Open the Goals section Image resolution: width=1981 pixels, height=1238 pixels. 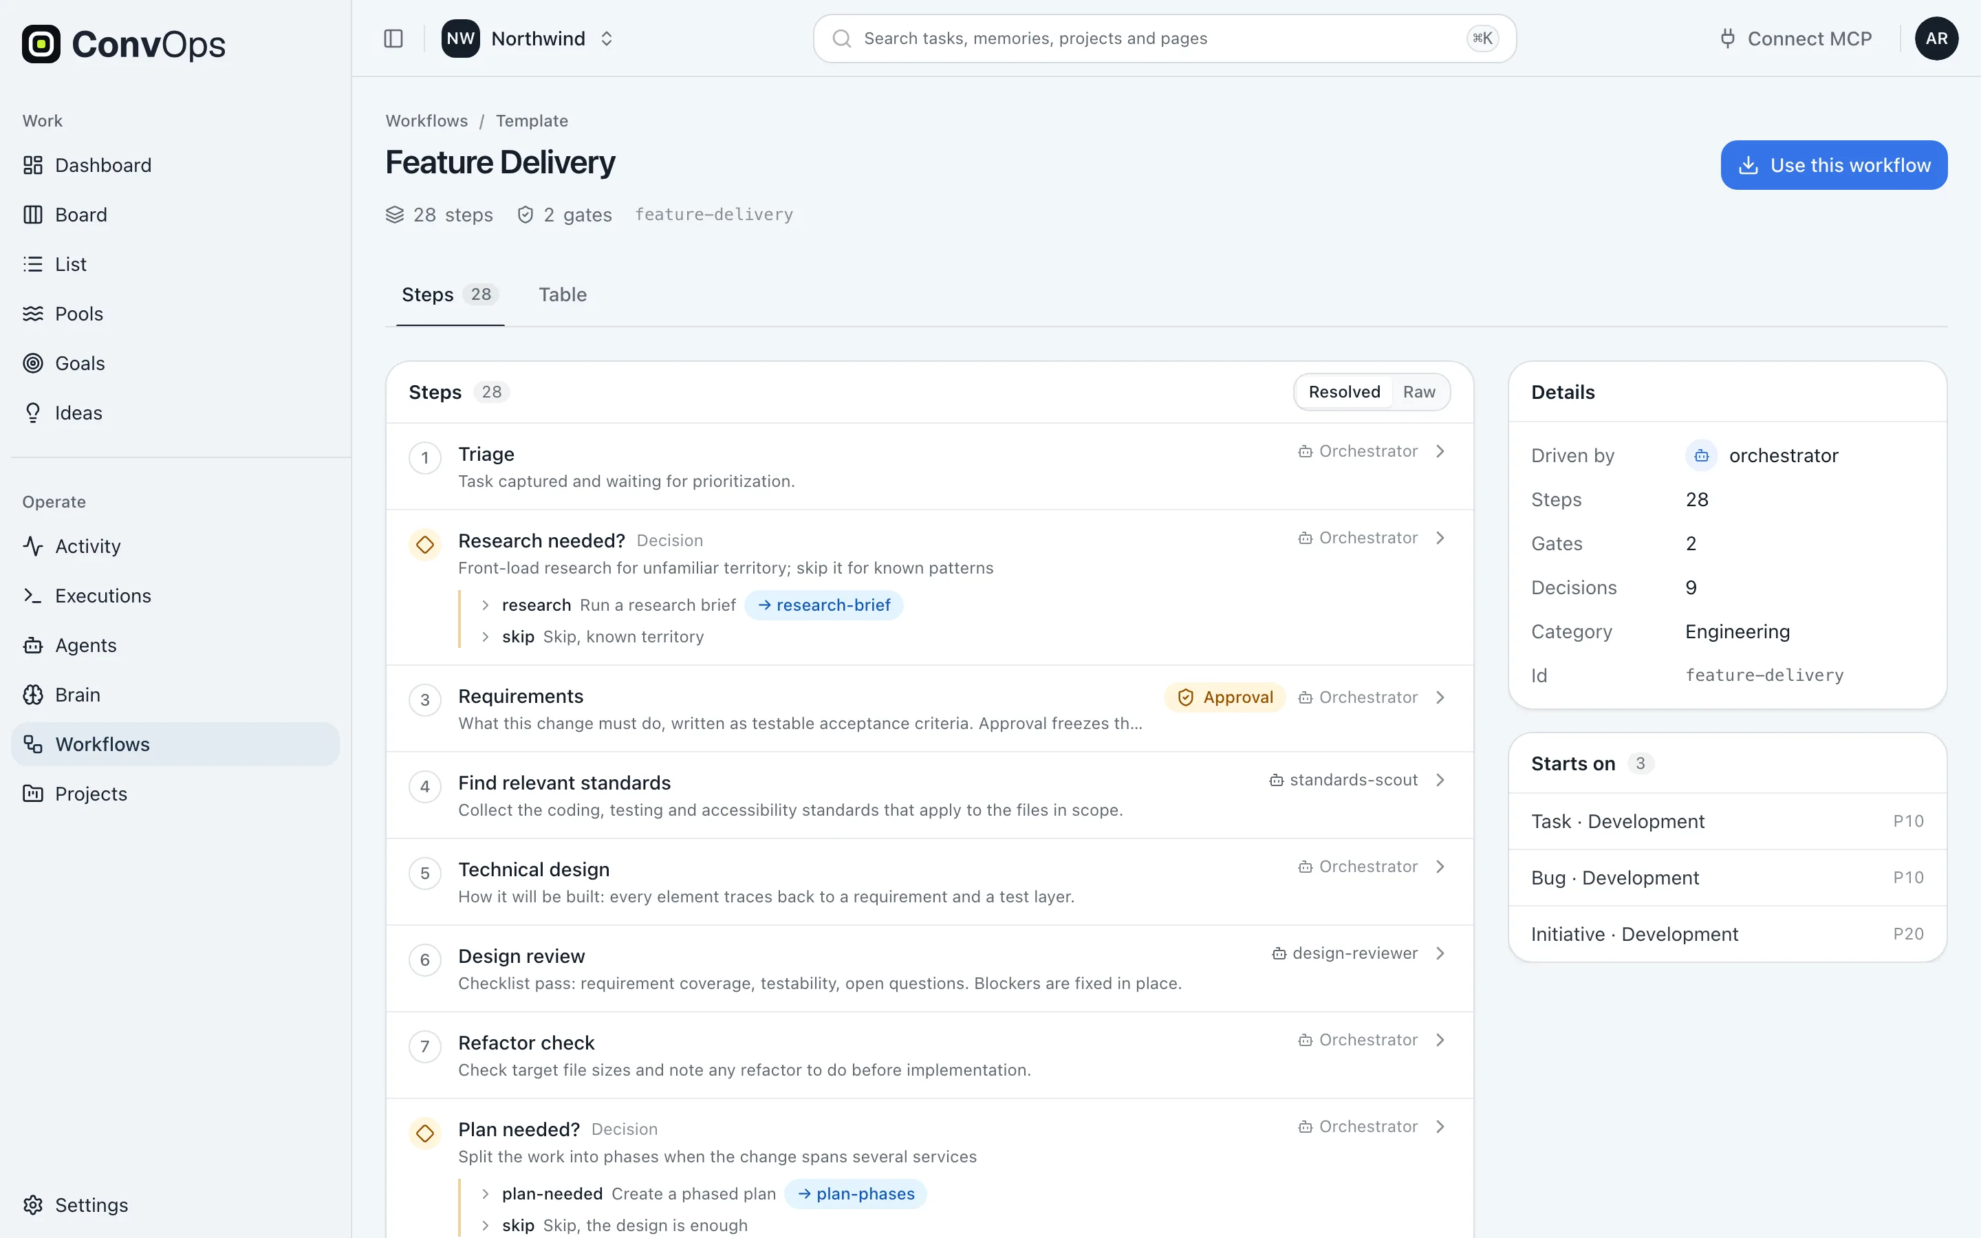175,364
